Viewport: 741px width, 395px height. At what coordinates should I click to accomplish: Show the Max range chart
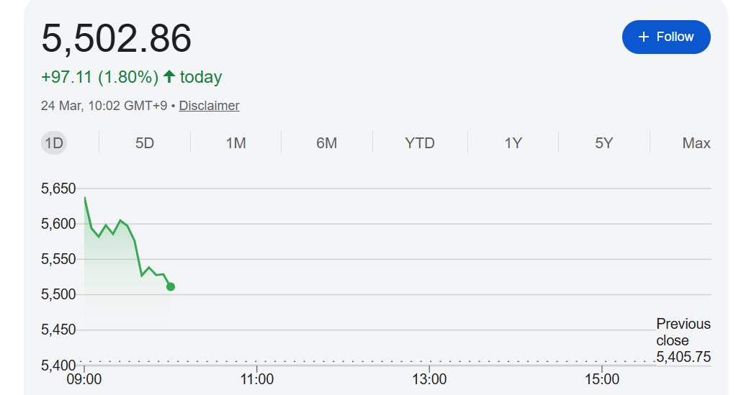(696, 143)
